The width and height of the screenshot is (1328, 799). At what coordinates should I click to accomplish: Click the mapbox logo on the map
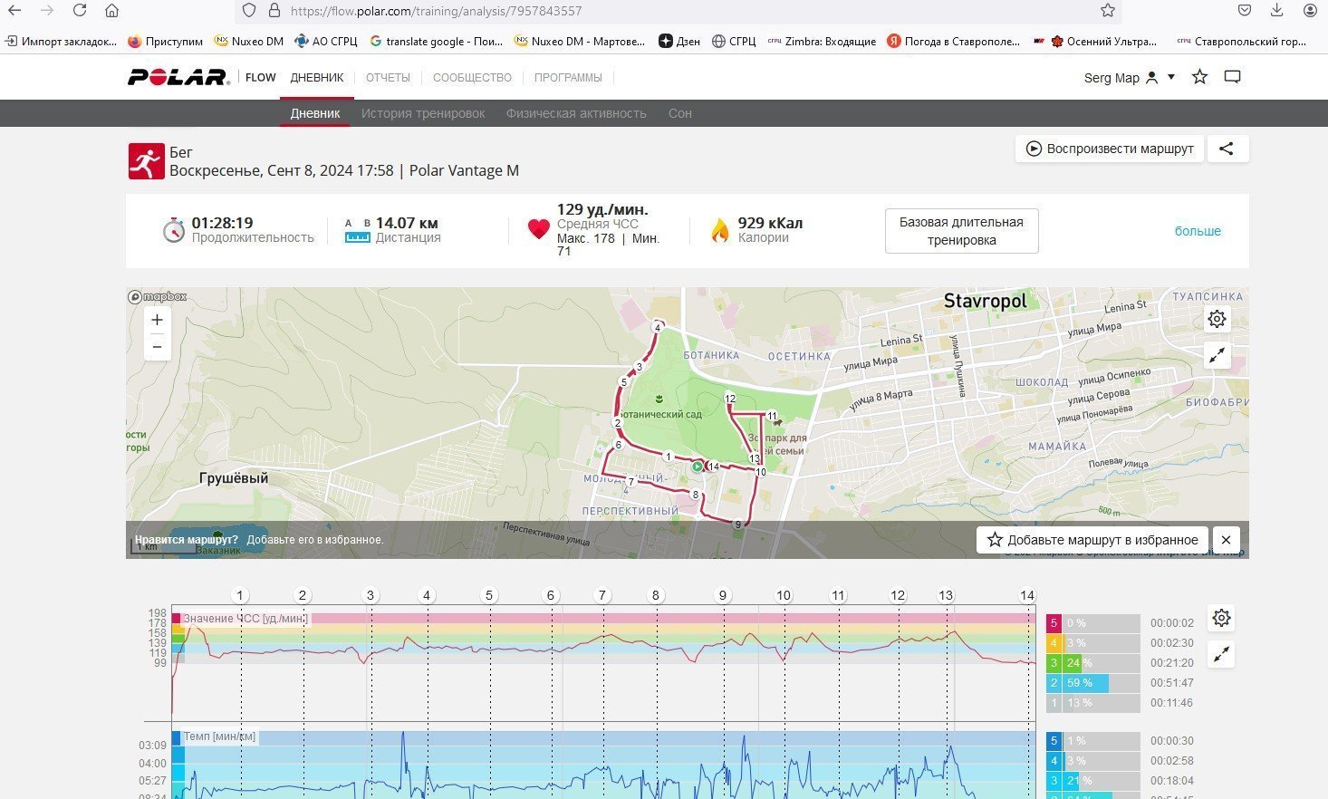[158, 296]
